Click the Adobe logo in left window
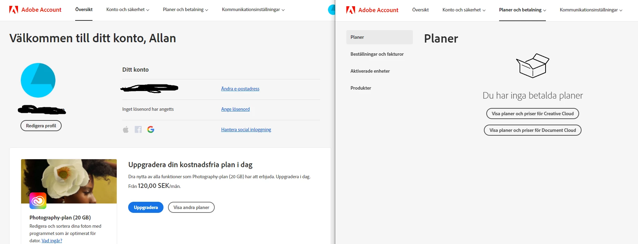The height and width of the screenshot is (244, 638). coord(14,10)
